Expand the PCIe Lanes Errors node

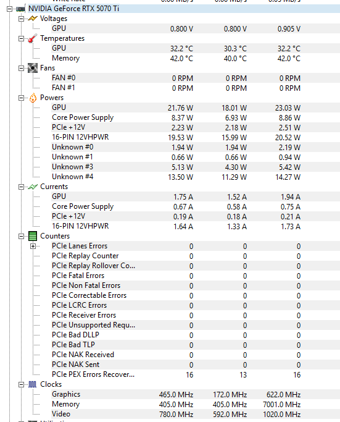[33, 246]
